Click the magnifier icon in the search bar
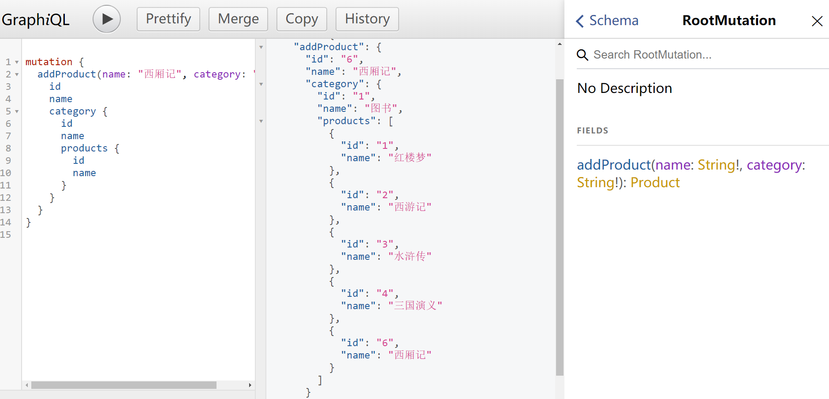829x399 pixels. tap(583, 55)
